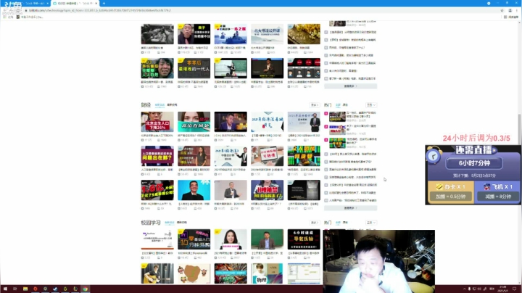
Task: Bookmark this page with the star icon
Action: [502, 10]
